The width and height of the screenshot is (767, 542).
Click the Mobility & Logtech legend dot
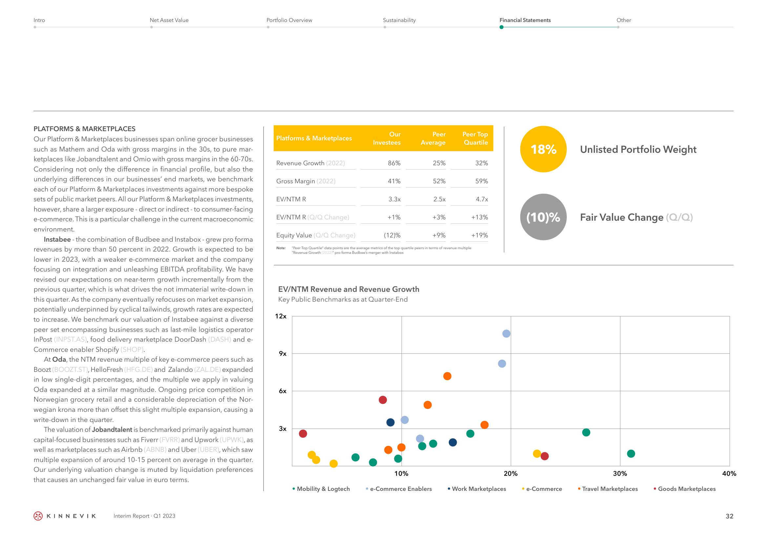pos(294,489)
